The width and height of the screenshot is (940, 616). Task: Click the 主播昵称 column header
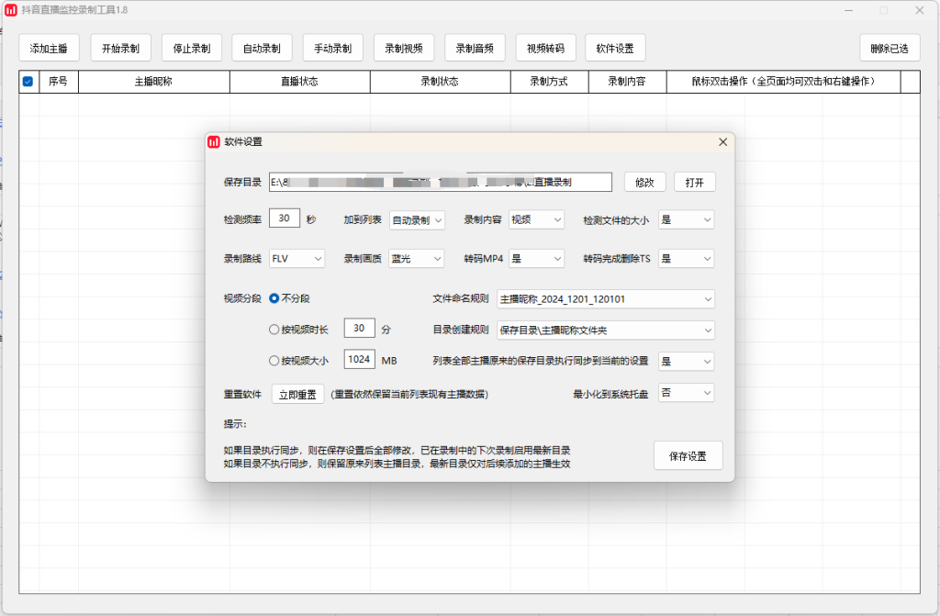(153, 82)
